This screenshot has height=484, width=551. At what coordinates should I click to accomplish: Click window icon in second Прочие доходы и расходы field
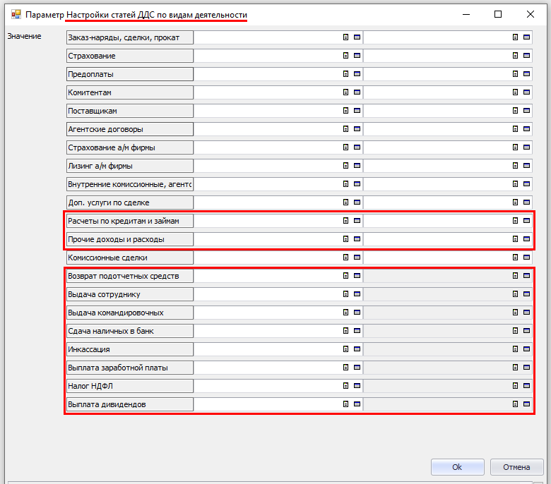point(526,239)
